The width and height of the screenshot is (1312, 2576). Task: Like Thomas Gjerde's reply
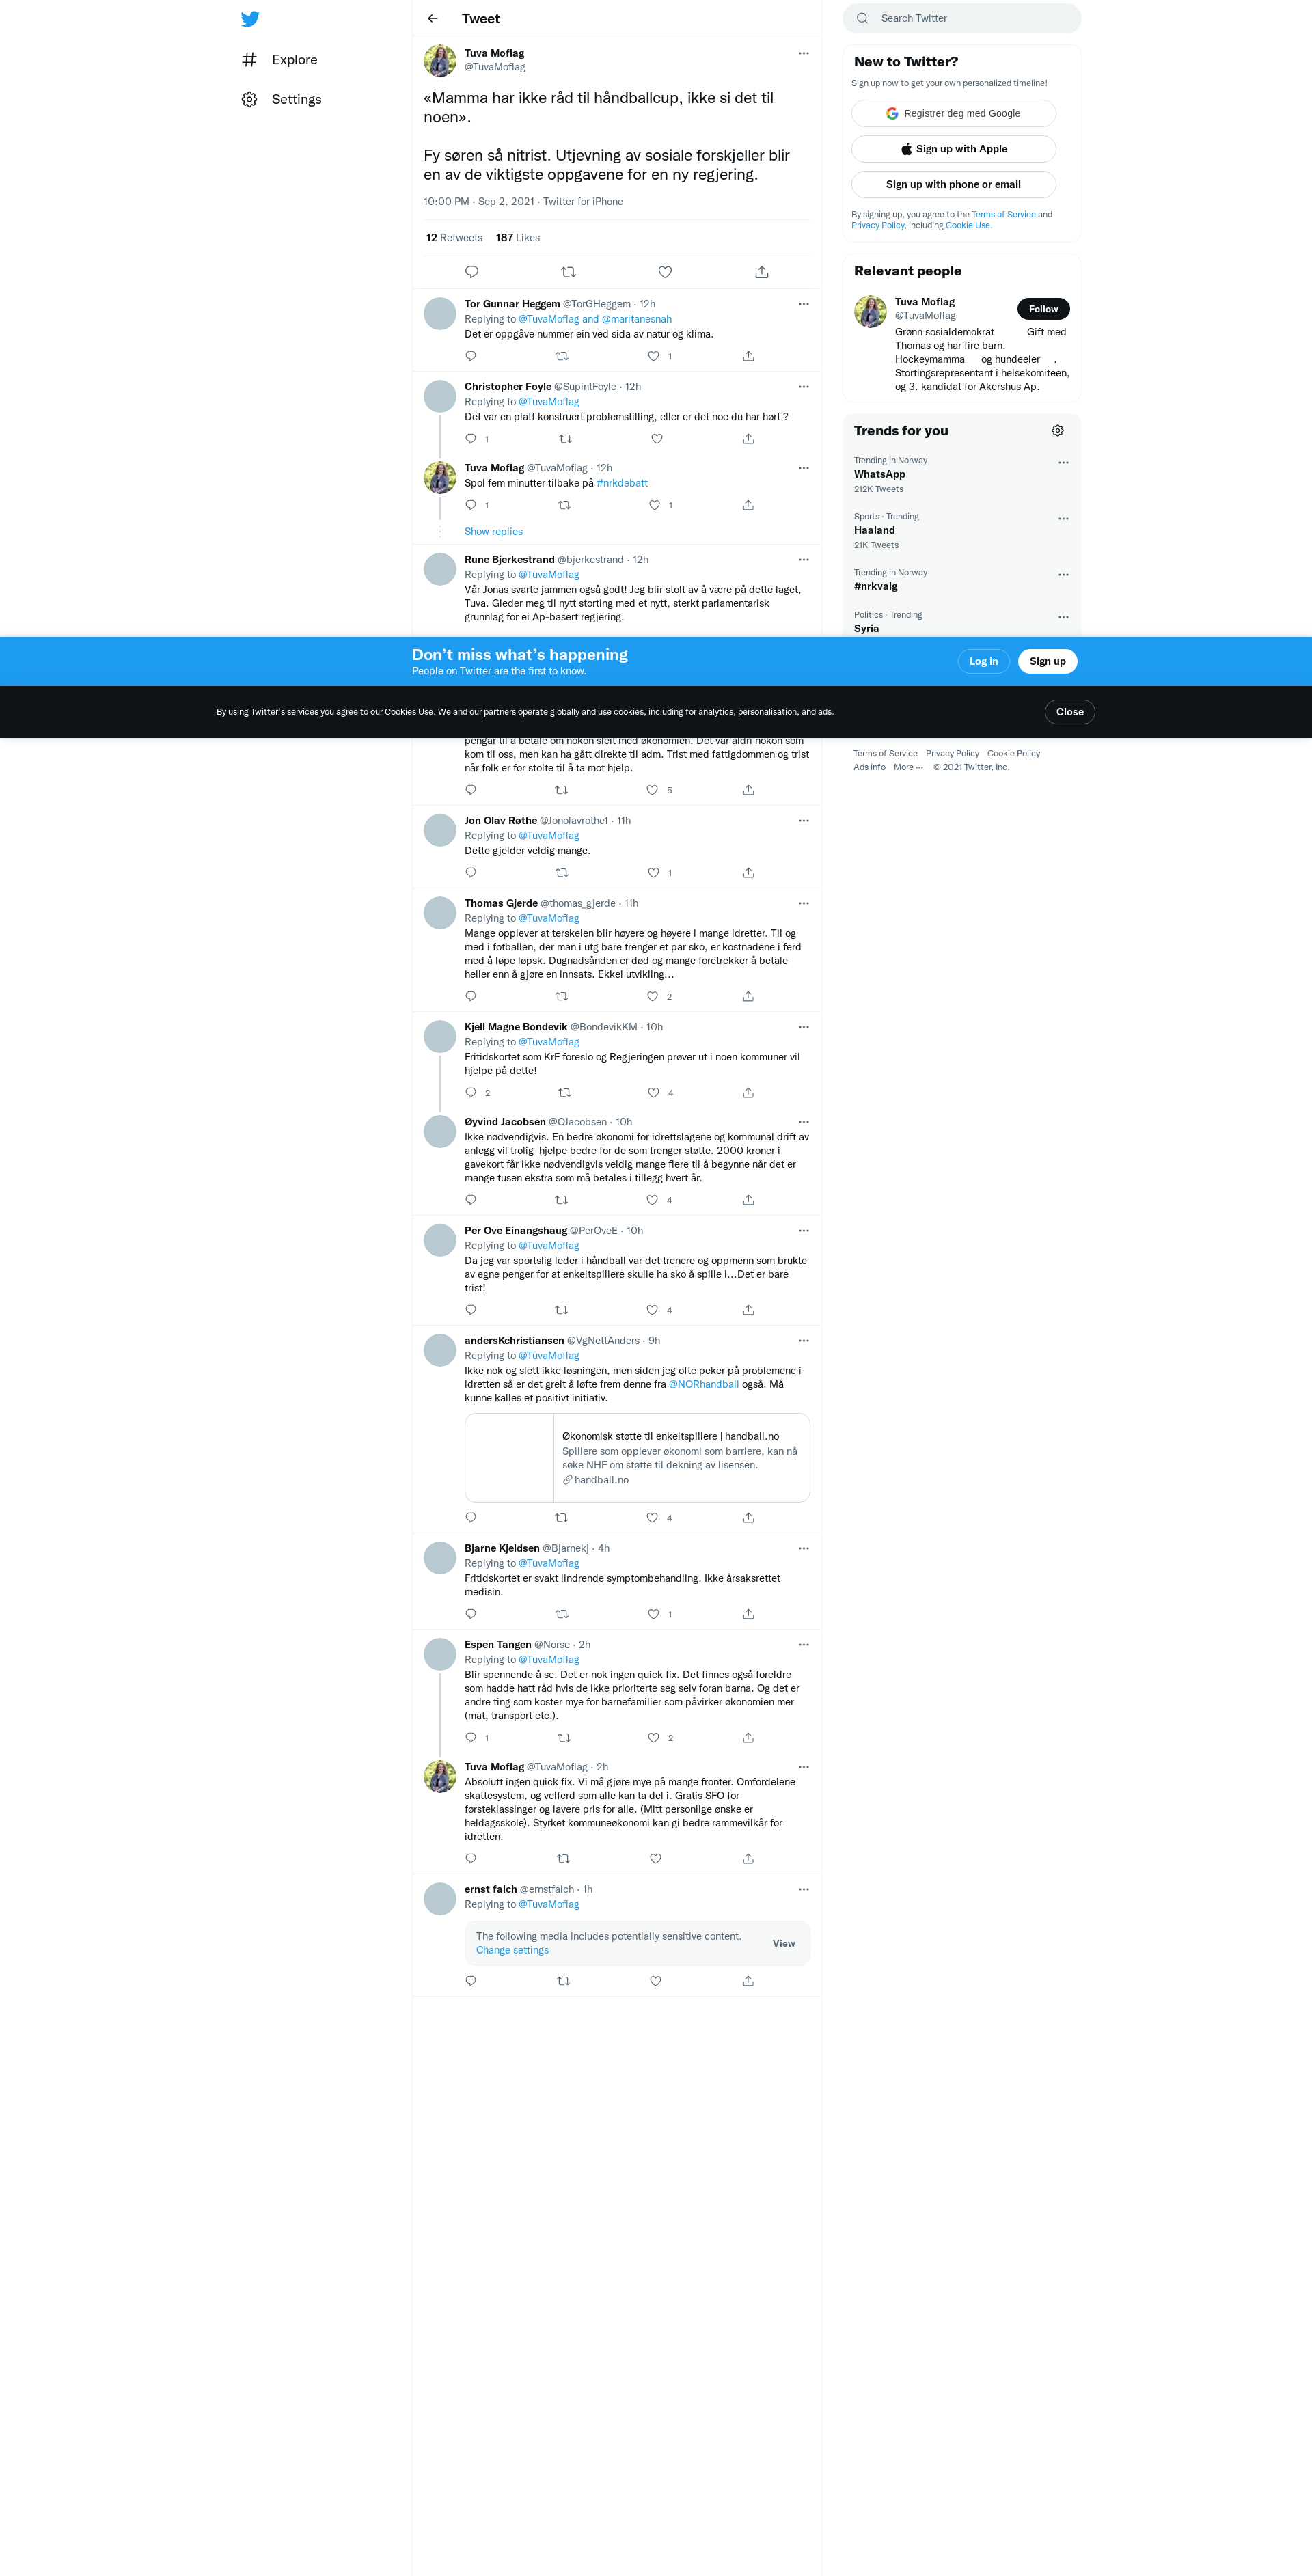pyautogui.click(x=652, y=996)
